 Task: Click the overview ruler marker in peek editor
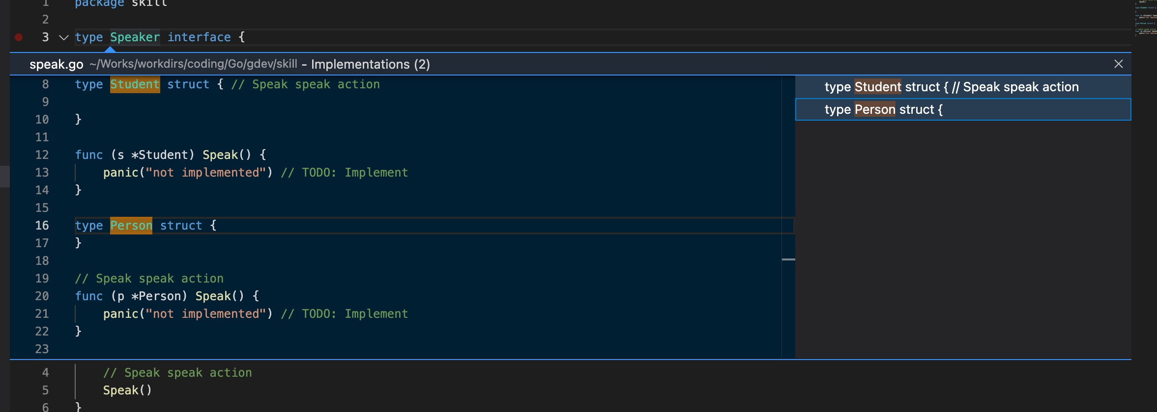[x=788, y=259]
